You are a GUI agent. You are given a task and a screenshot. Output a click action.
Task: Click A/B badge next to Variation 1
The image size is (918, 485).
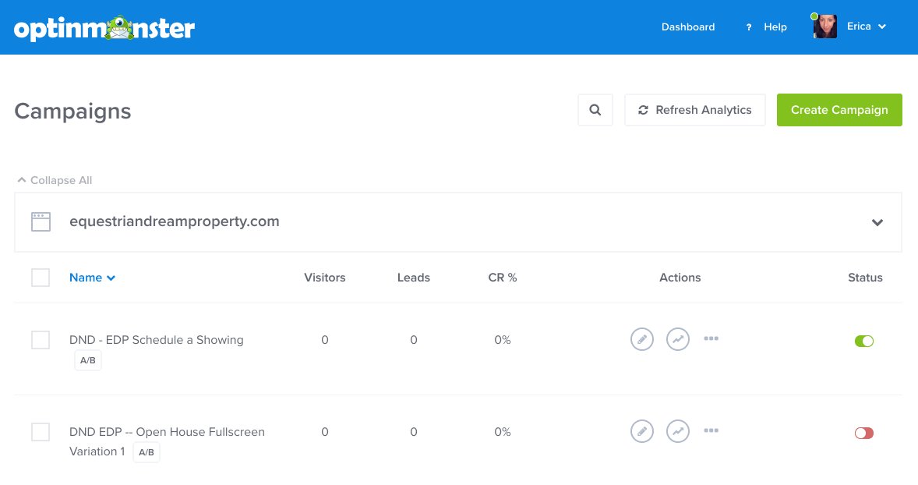coord(147,452)
